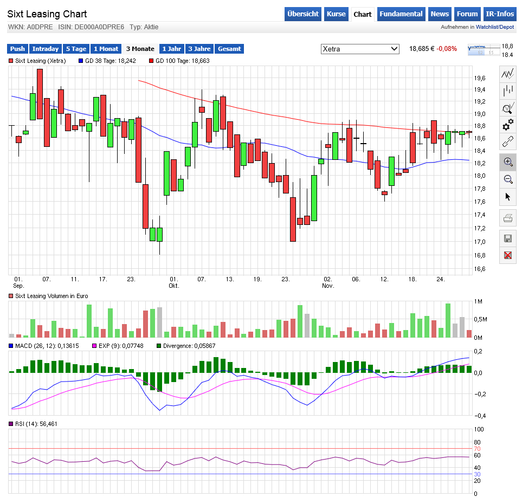Select the 1 Jahr time range
522x504 pixels.
pyautogui.click(x=172, y=49)
